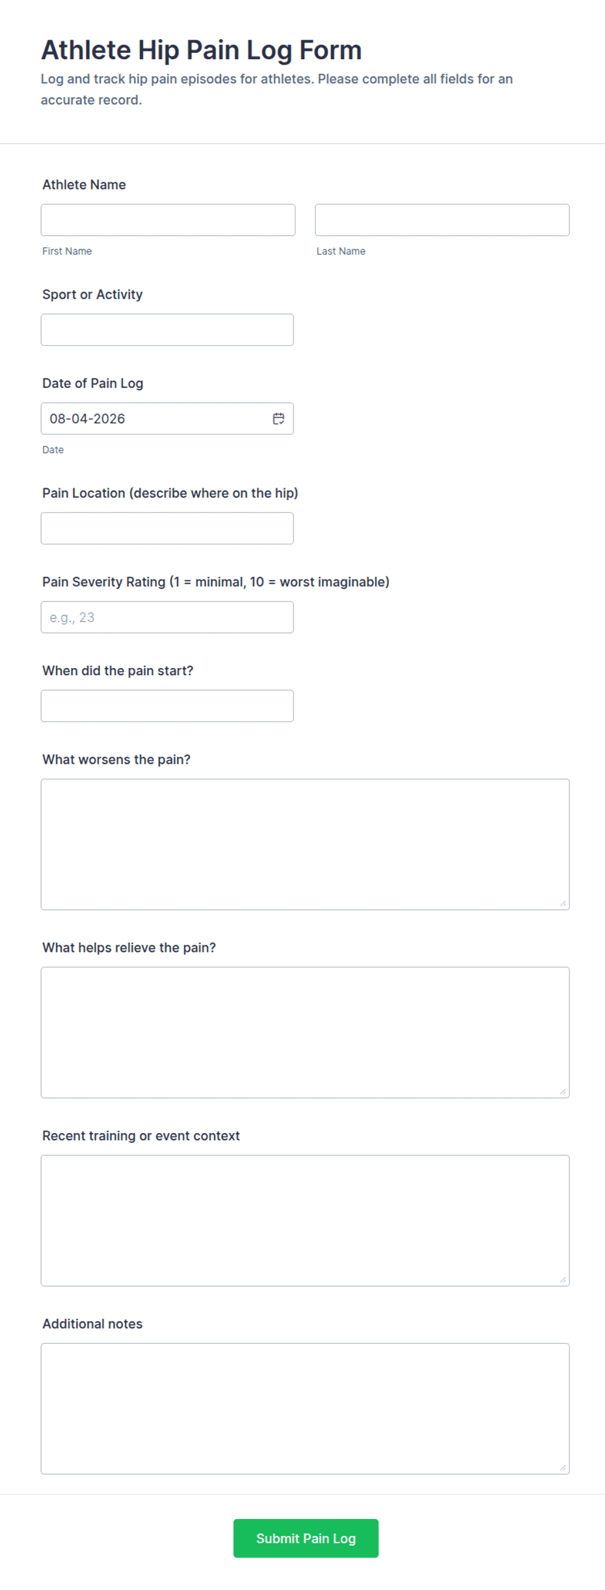Focus the Sport or Activity field
Screen dimensions: 605x1590
pyautogui.click(x=167, y=329)
